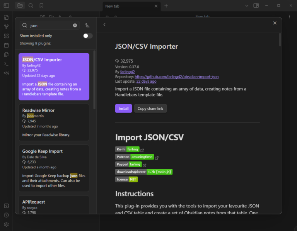Click the templater code ribbon icon

coord(6,73)
